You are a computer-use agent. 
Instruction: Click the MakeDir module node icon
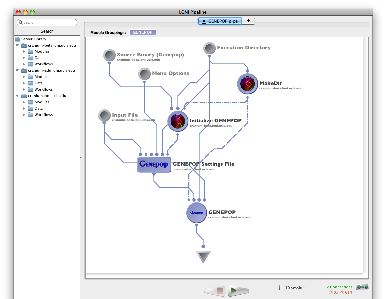pyautogui.click(x=248, y=84)
